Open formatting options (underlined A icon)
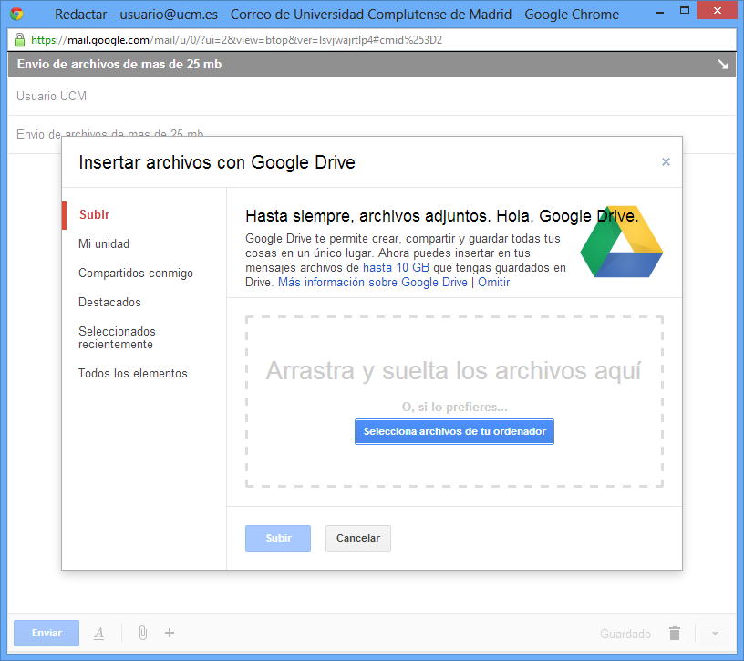Image resolution: width=744 pixels, height=661 pixels. click(98, 633)
